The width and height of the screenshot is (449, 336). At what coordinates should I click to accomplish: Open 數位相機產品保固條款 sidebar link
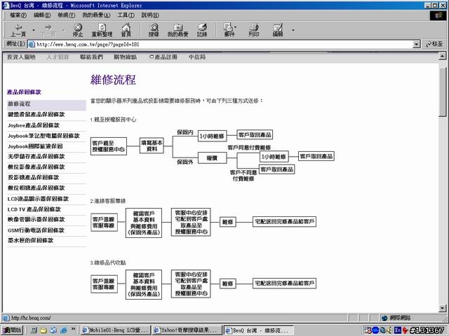tap(36, 188)
